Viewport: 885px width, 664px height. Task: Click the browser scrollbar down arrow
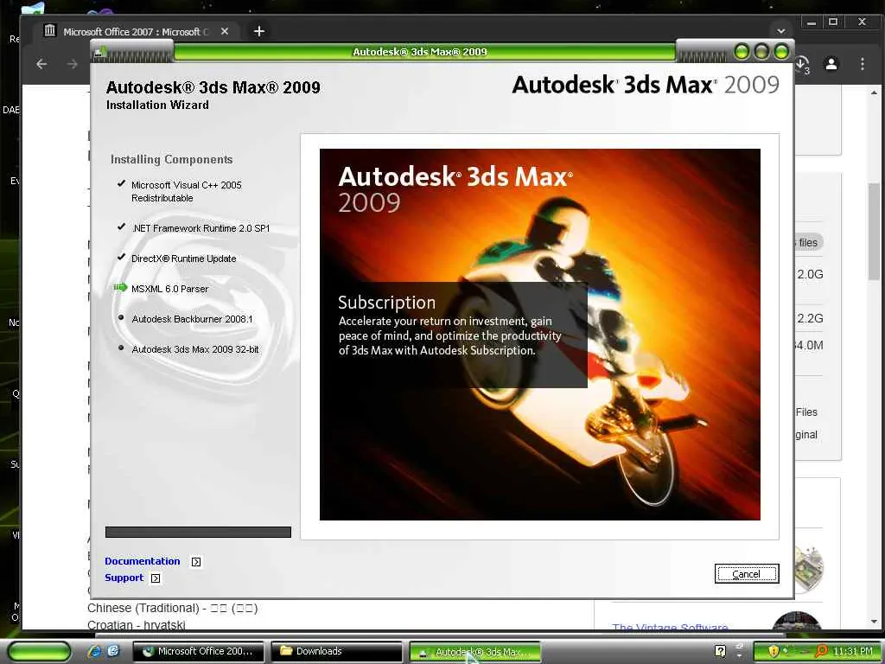(x=874, y=622)
